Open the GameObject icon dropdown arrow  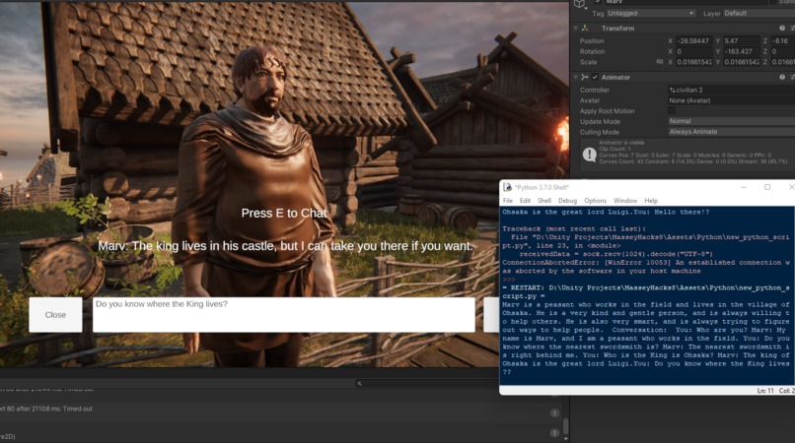[x=587, y=8]
